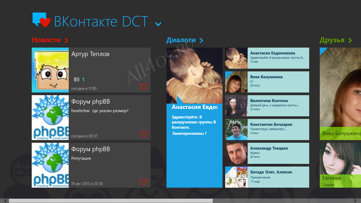Open dialog with Анастасия Евдокимова
This screenshot has height=203, width=361.
pos(267,58)
